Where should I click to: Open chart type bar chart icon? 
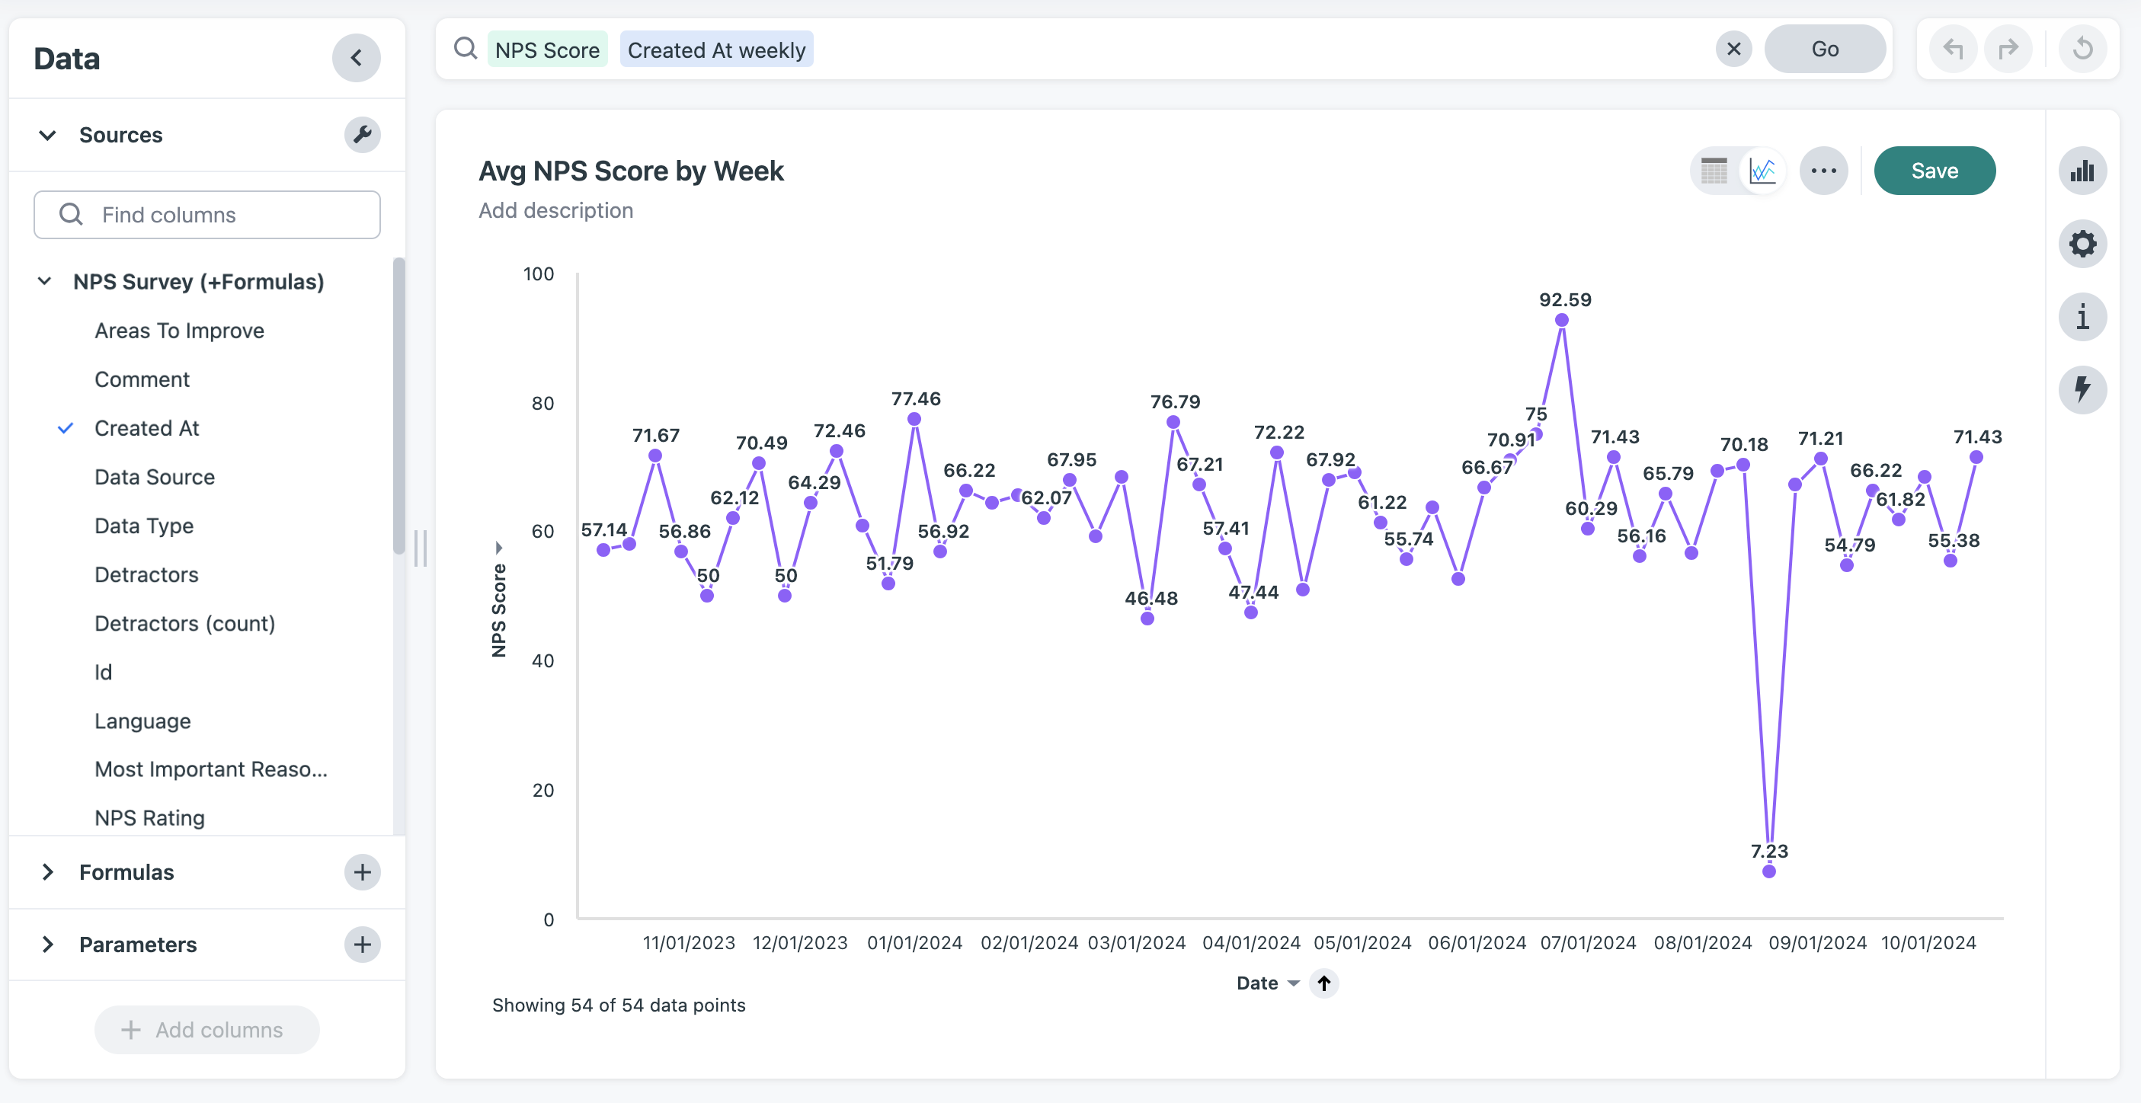[2081, 171]
